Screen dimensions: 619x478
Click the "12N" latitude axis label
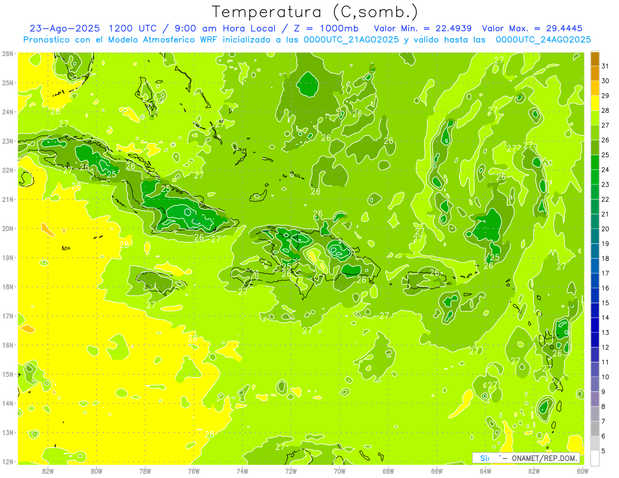[7, 461]
